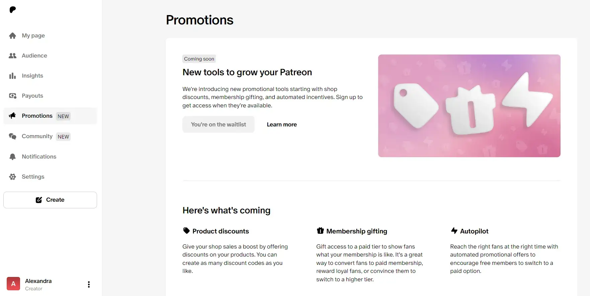Open Community via the speech bubble icon
Image resolution: width=590 pixels, height=296 pixels.
click(12, 136)
